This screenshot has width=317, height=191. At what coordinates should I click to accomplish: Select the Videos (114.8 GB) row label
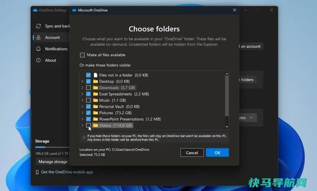[x=116, y=125]
